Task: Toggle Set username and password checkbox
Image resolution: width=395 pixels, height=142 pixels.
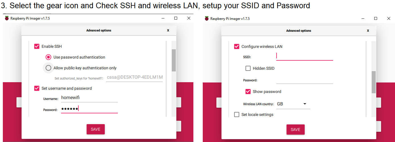Action: coord(37,88)
